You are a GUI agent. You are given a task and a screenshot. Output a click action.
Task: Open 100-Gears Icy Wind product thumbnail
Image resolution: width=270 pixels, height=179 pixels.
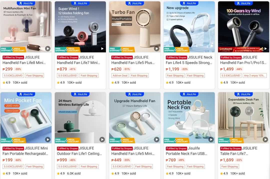[x=243, y=27]
